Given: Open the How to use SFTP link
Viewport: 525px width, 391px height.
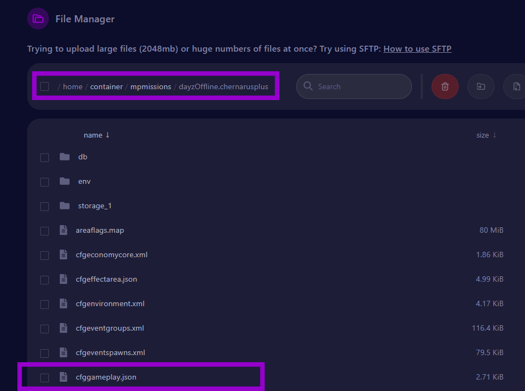Looking at the screenshot, I should 417,48.
